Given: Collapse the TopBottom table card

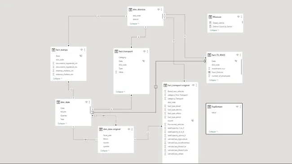Looking at the screenshot, I should pos(213,132).
